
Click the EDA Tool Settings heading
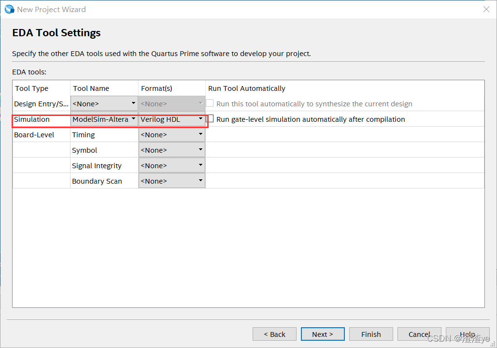point(57,33)
